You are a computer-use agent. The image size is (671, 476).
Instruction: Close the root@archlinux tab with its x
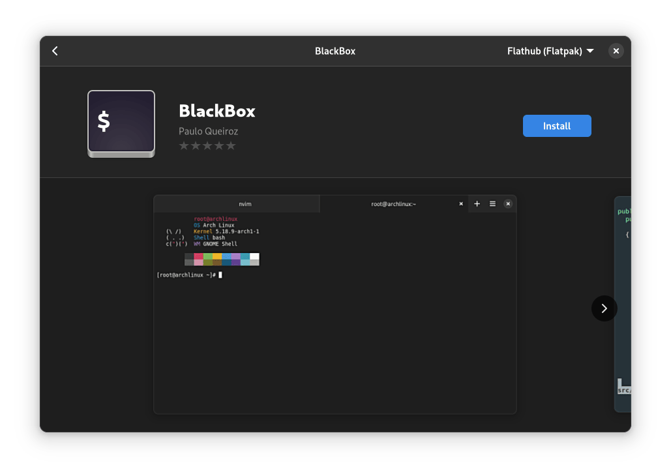[461, 204]
